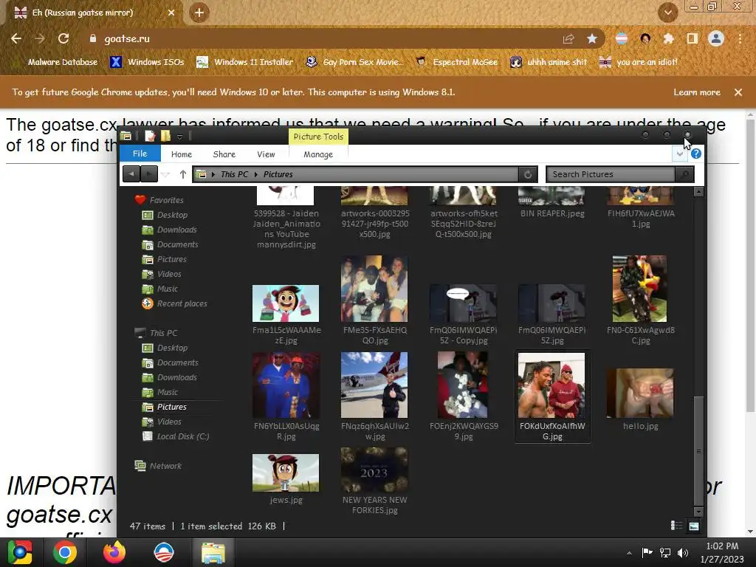
Task: Switch to large thumbnails view
Action: tap(694, 526)
